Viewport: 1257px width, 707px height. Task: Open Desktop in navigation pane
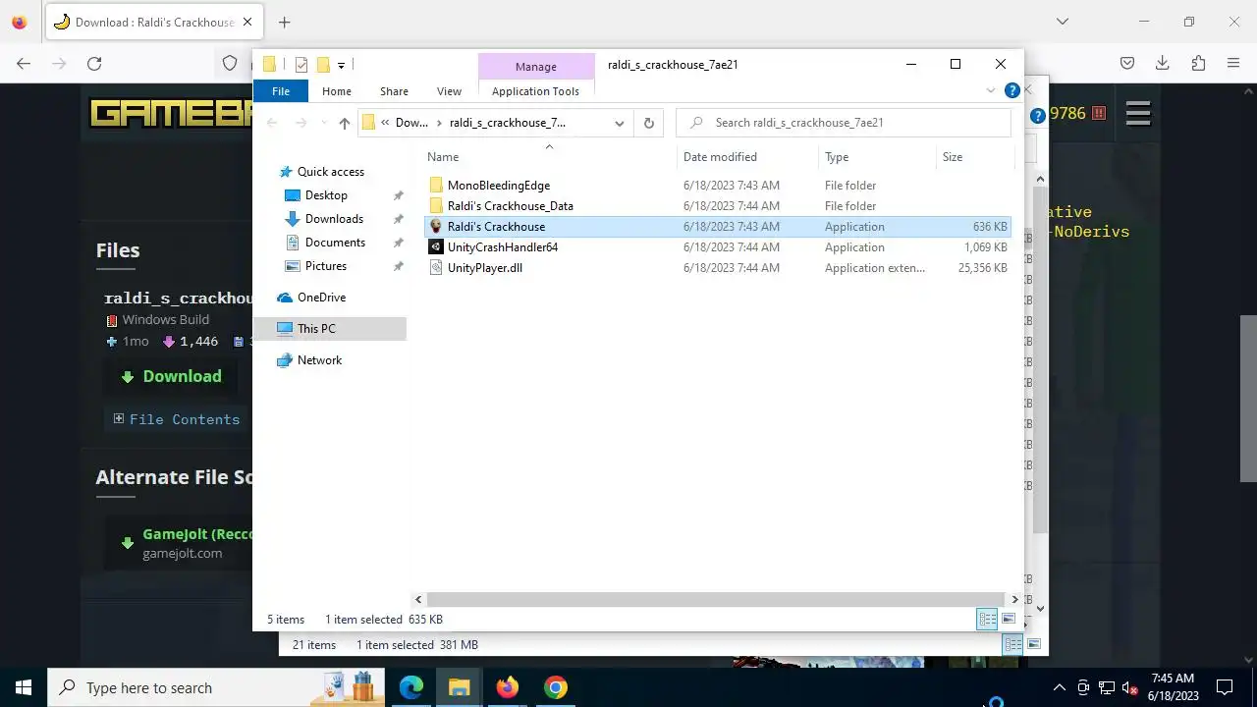pos(326,195)
